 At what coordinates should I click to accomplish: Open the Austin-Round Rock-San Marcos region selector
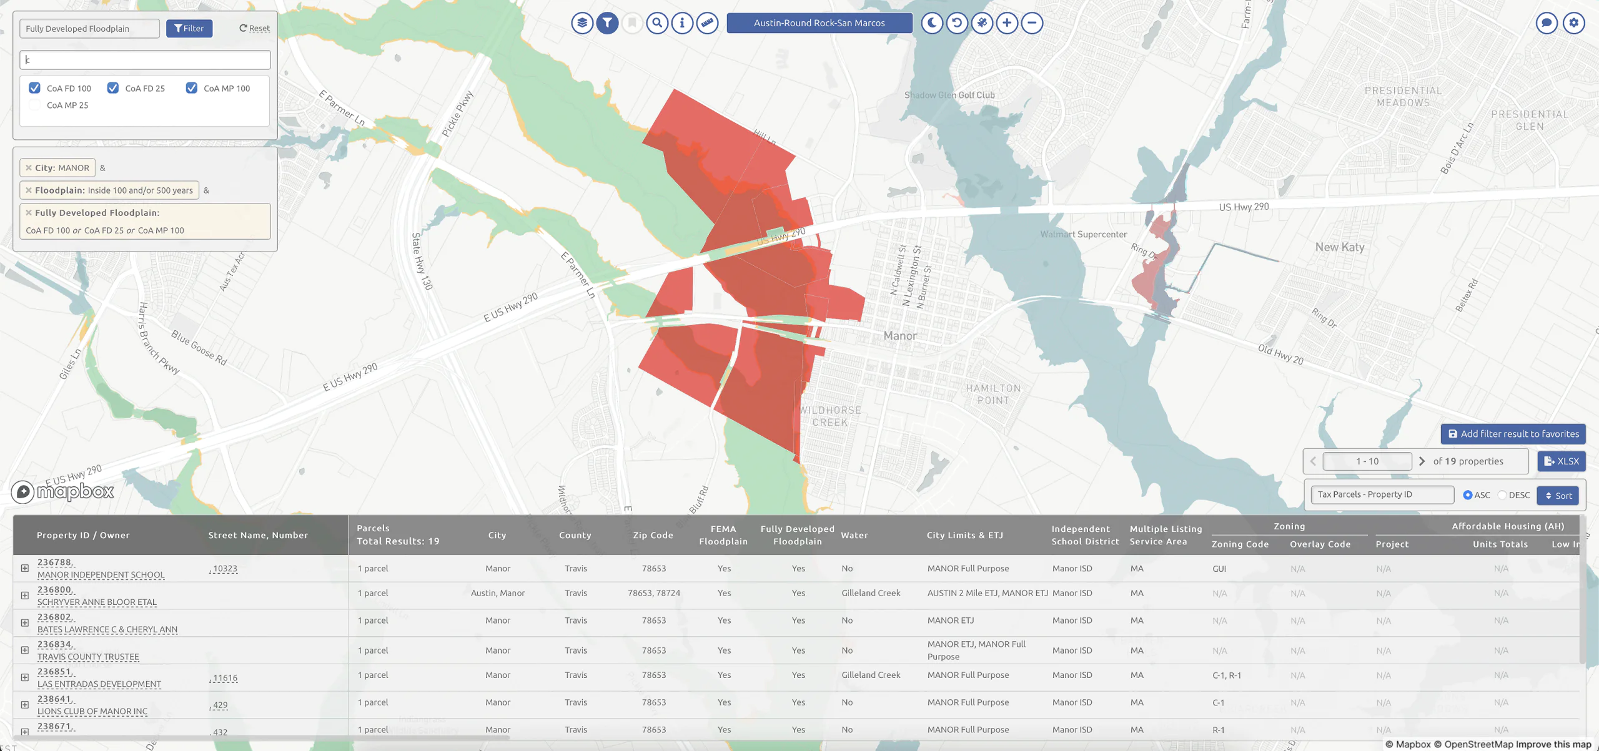click(819, 23)
